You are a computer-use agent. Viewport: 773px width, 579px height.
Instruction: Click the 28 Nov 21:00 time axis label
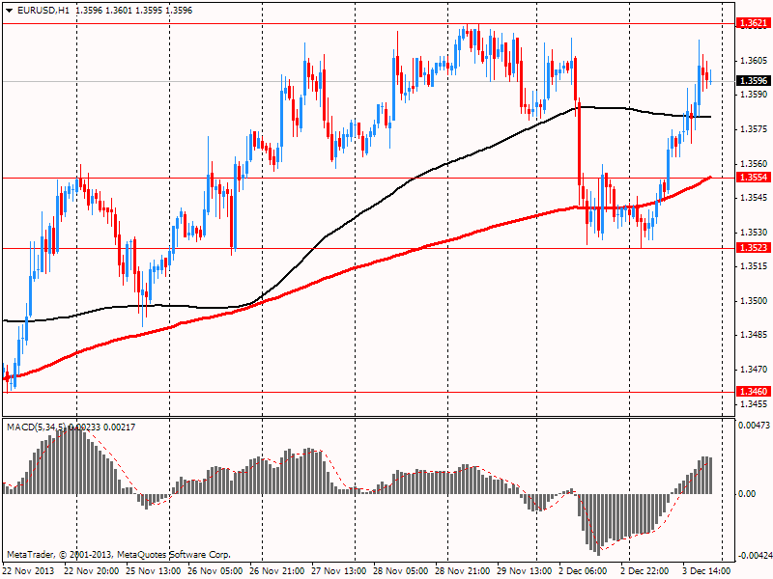pos(463,570)
